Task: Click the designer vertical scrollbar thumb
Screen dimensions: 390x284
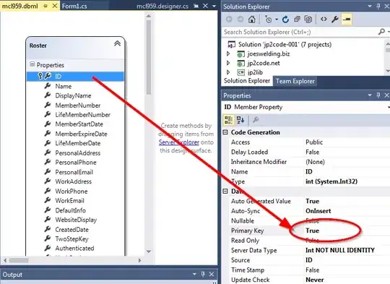Action: pos(149,57)
